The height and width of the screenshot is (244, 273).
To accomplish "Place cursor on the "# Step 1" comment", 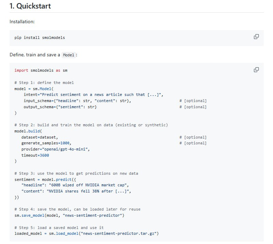I will tap(44, 83).
